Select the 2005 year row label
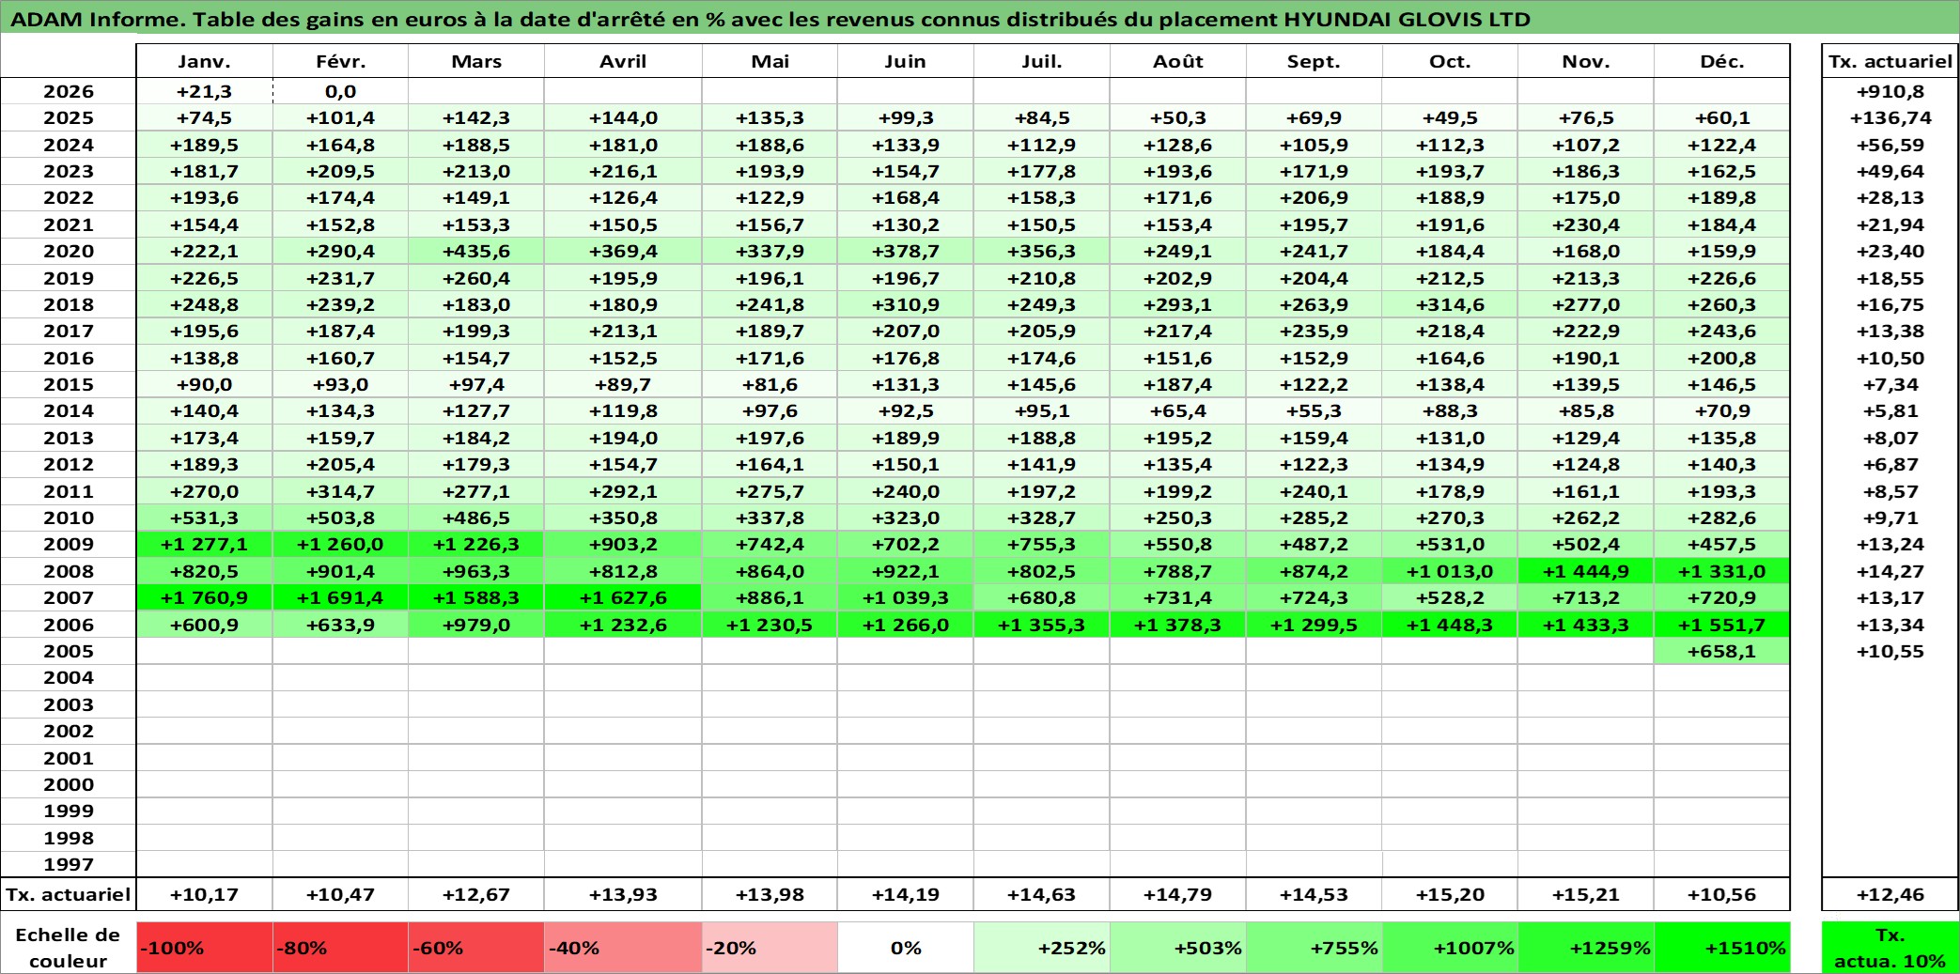The image size is (1960, 974). pyautogui.click(x=69, y=651)
